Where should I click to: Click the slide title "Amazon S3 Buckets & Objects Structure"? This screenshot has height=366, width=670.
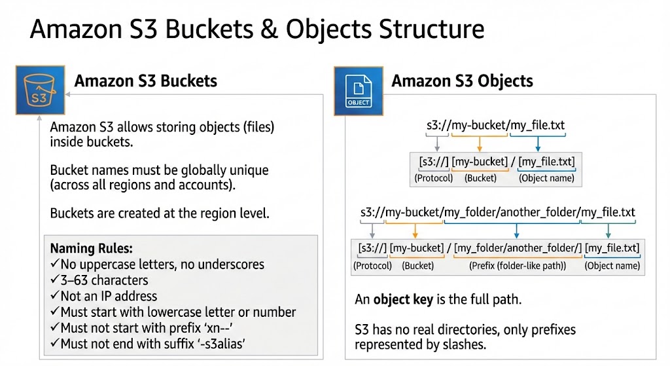(x=257, y=30)
